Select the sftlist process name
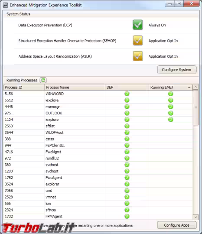The image size is (202, 234). point(50,126)
